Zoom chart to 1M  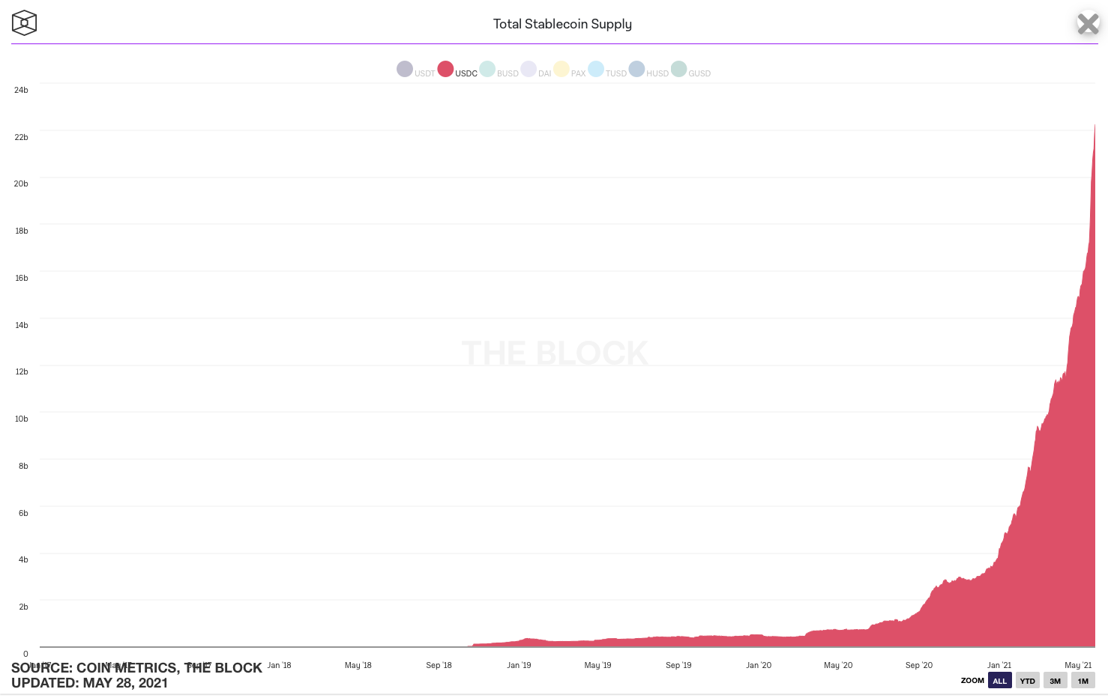coord(1083,681)
